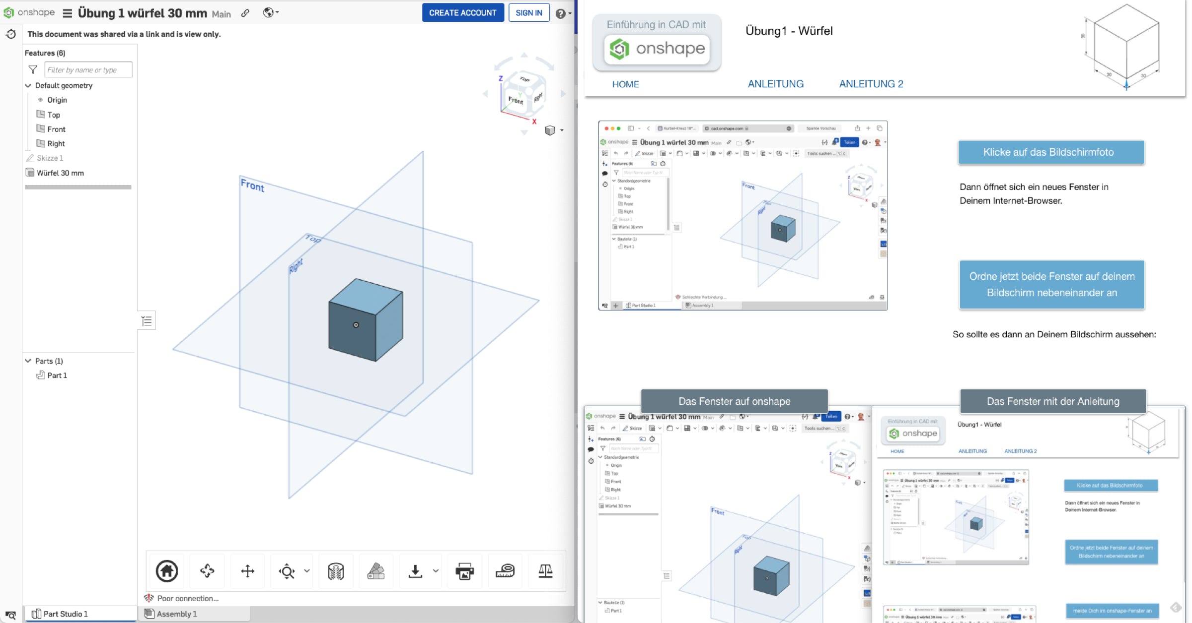Click the Right face of view cube
Viewport: 1192px width, 623px height.
click(x=538, y=98)
